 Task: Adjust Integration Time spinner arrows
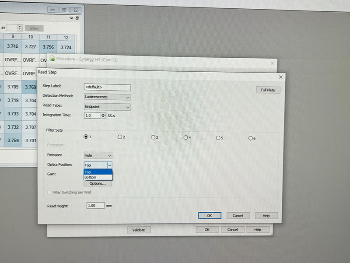(x=103, y=116)
